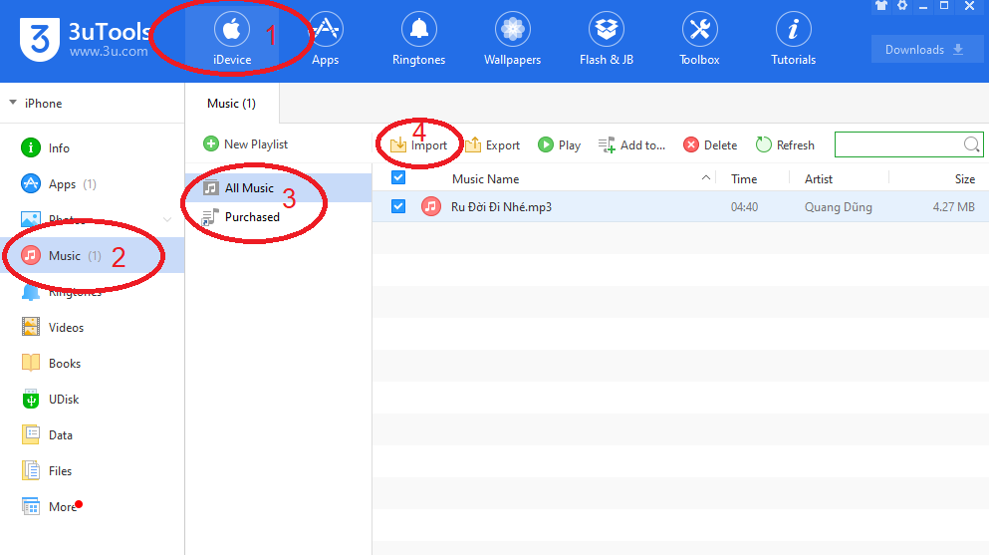The width and height of the screenshot is (989, 555).
Task: Expand the Photos sidebar chevron
Action: [x=167, y=219]
